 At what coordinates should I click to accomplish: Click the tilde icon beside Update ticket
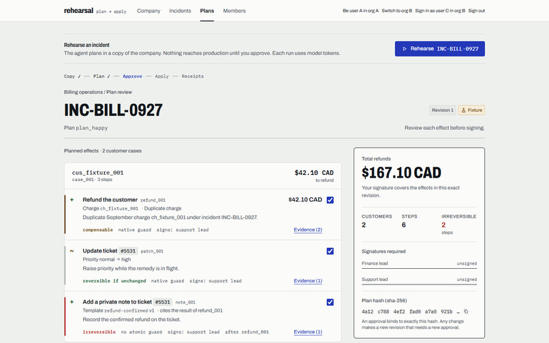pyautogui.click(x=72, y=250)
